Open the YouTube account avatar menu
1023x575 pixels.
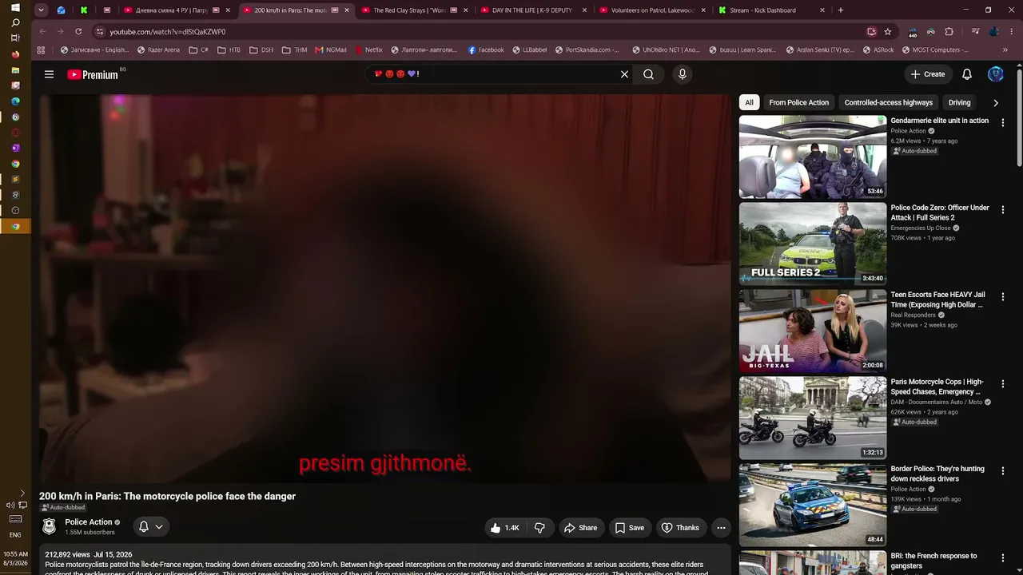[x=996, y=74]
